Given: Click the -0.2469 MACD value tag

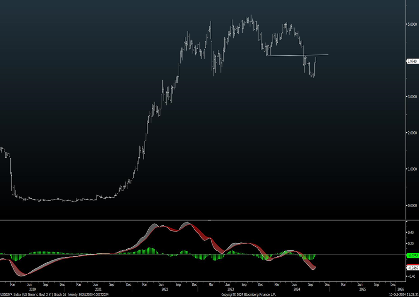Looking at the screenshot, I should (x=412, y=267).
